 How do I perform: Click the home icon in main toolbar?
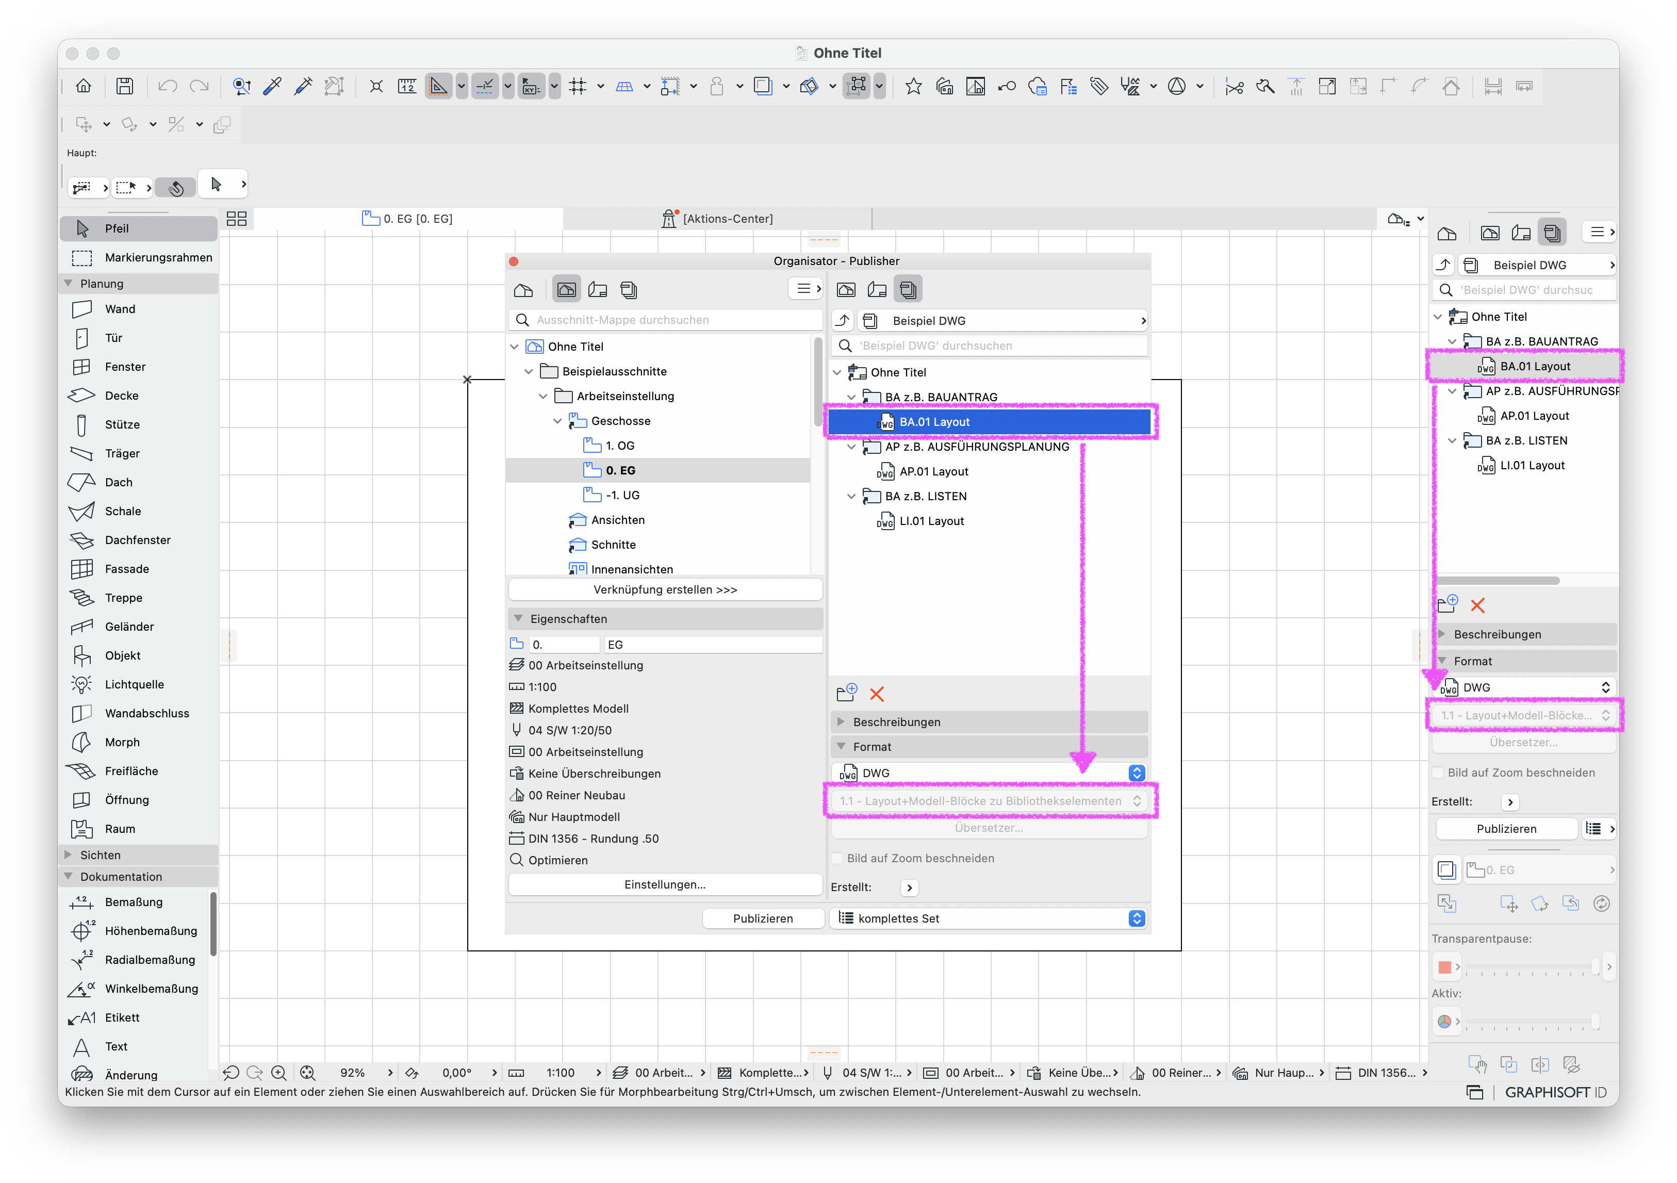84,86
